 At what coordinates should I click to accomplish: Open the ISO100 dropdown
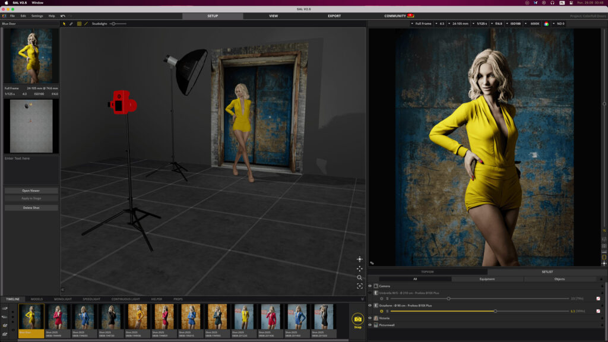point(515,24)
